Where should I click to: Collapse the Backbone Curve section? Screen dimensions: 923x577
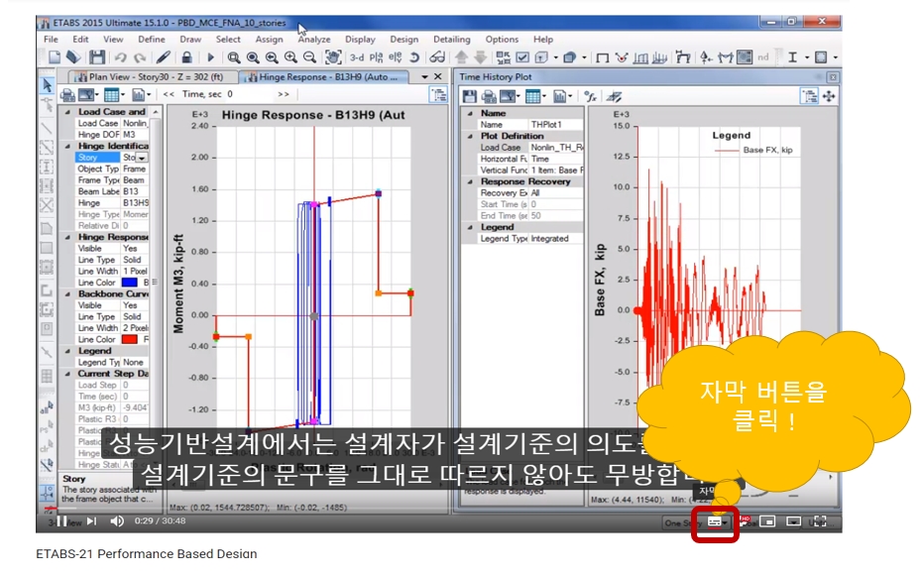(x=67, y=293)
